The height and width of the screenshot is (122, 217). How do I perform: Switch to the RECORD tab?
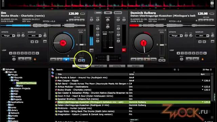coord(136,66)
